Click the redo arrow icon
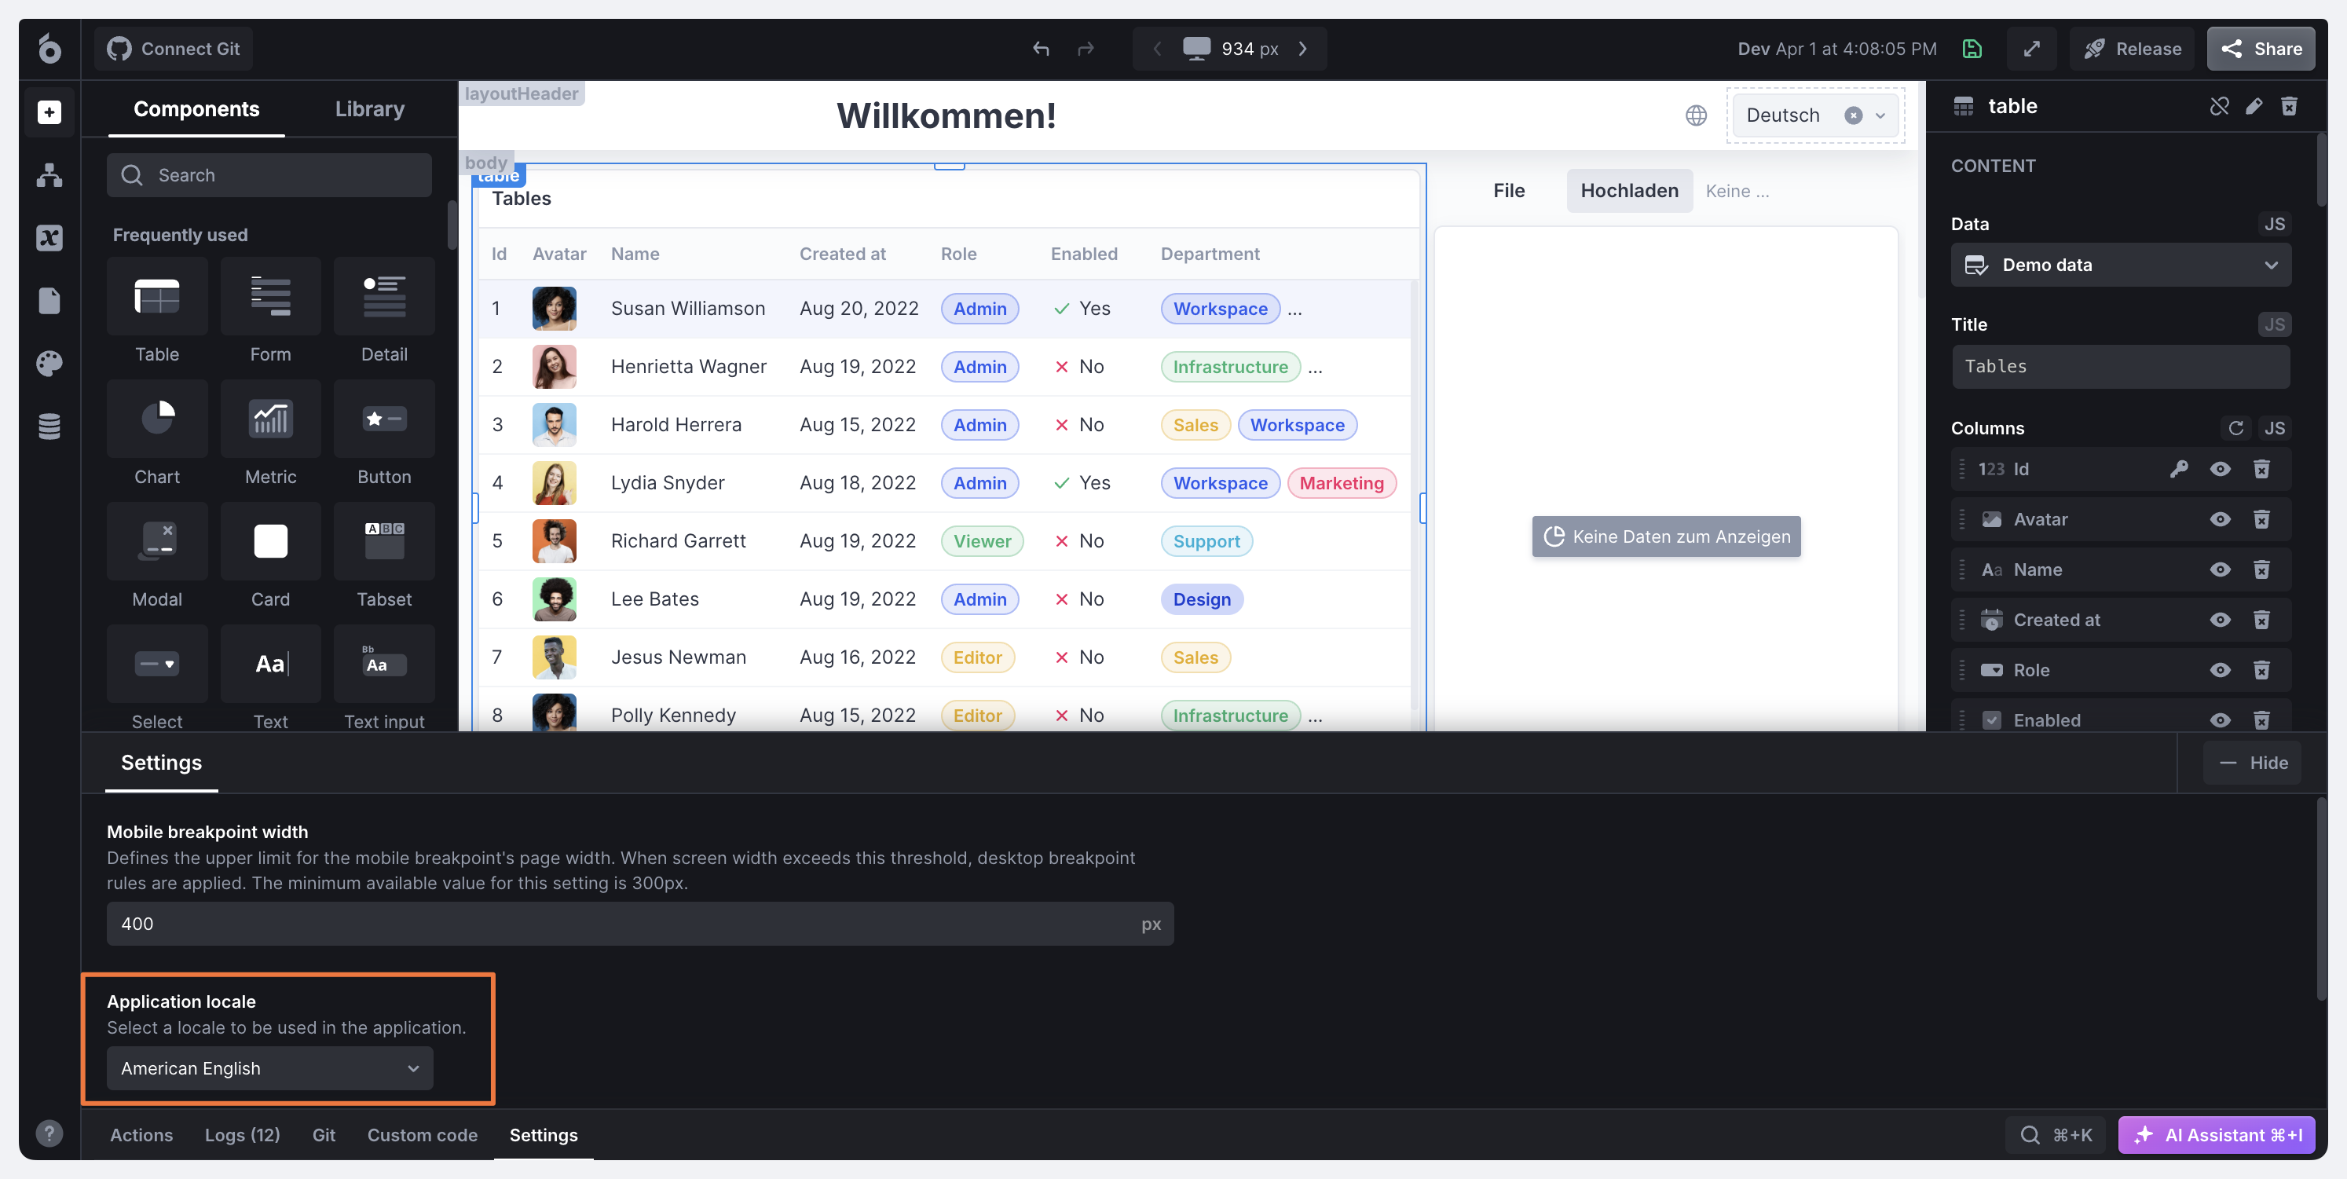Image resolution: width=2347 pixels, height=1179 pixels. [x=1085, y=48]
